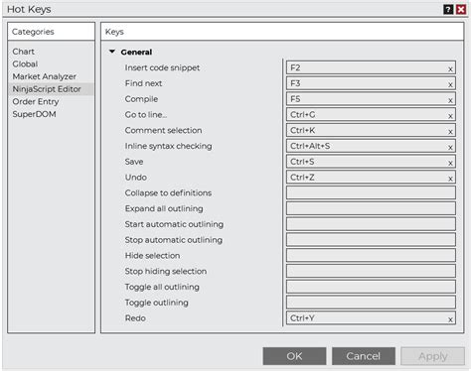Click the empty Hide selection field

point(371,256)
